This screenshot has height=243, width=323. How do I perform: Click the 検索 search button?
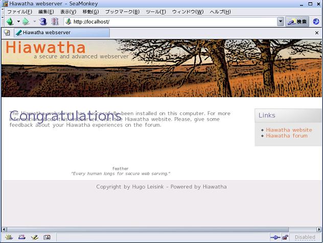tap(297, 21)
